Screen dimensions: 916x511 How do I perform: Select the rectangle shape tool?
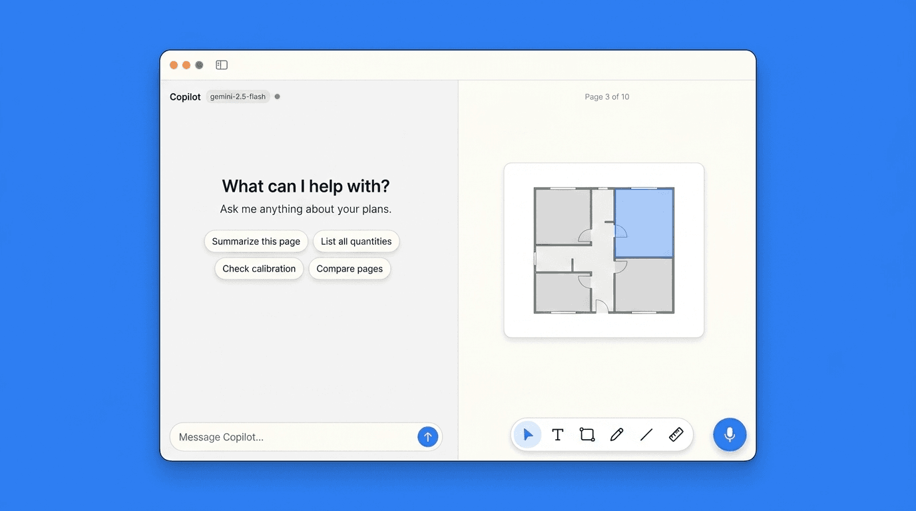coord(587,435)
